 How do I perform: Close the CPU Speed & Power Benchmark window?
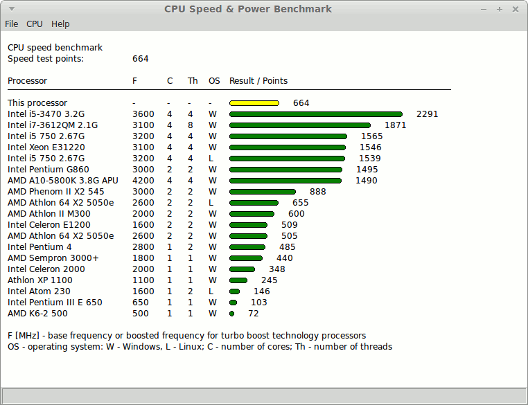(515, 9)
